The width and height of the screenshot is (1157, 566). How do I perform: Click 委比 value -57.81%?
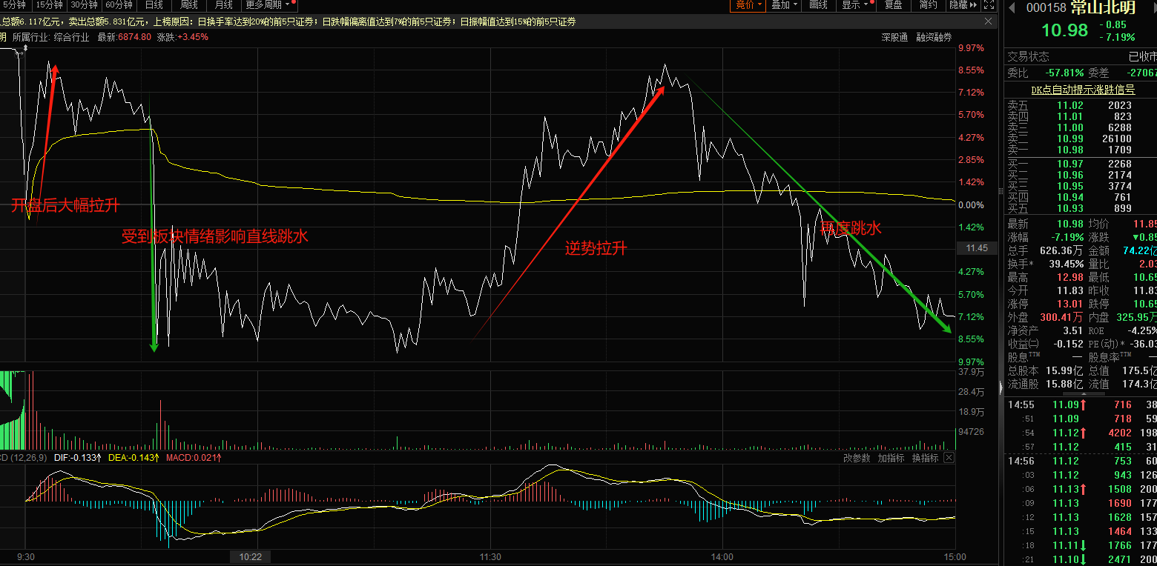(1064, 73)
